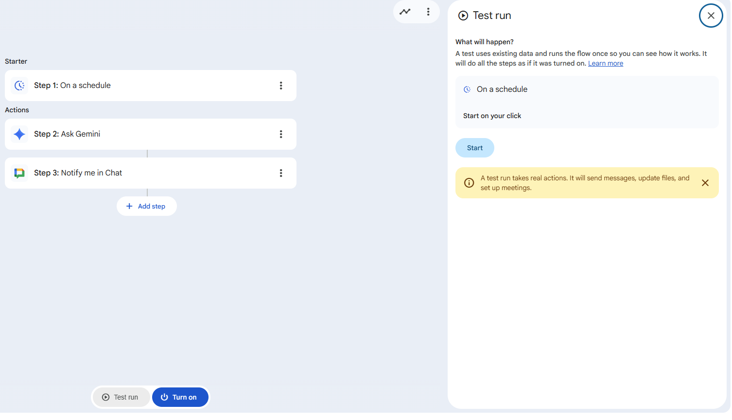Image resolution: width=732 pixels, height=420 pixels.
Task: Click the info icon in warning banner
Action: pos(469,183)
